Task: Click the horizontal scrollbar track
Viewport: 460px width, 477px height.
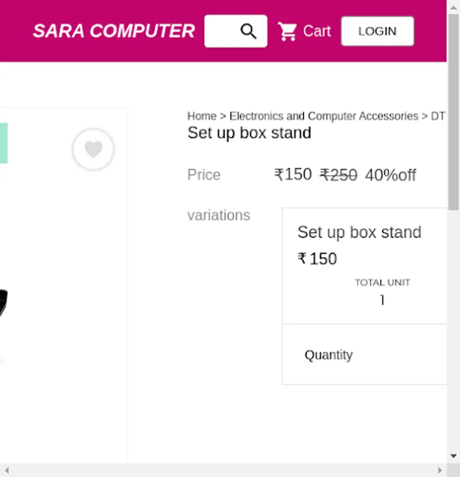Action: 223,470
